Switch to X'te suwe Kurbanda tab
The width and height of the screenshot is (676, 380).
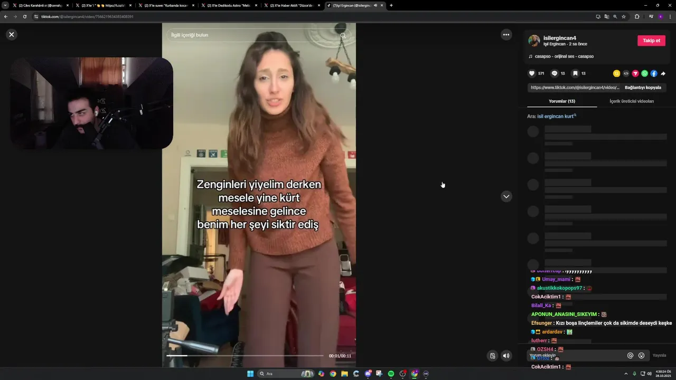(166, 5)
